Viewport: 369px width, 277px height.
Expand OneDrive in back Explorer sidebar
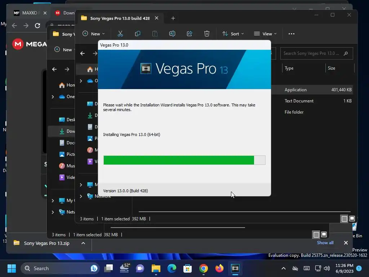[53, 97]
